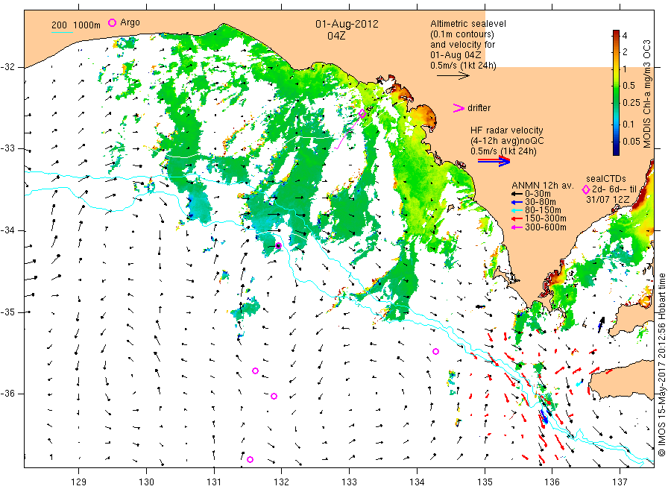Screen dimensions: 671x492
Task: Select the magenta 300-600m arrow in ANMN legend
Action: (x=517, y=227)
